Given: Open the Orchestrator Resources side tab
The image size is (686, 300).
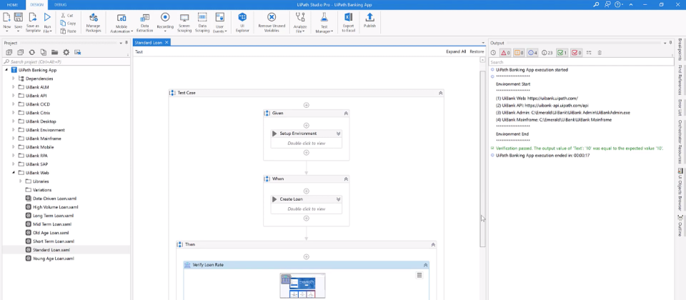Looking at the screenshot, I should coord(680,141).
